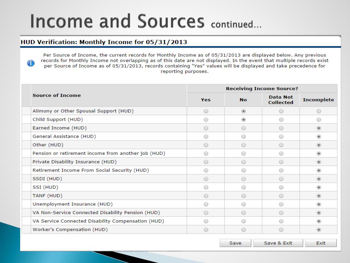The width and height of the screenshot is (350, 263).
Task: Mark Private Disability Insurance Data Not Collected
Action: (281, 162)
